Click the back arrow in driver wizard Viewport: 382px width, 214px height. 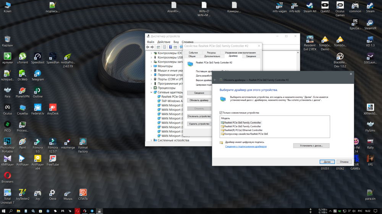coord(215,80)
